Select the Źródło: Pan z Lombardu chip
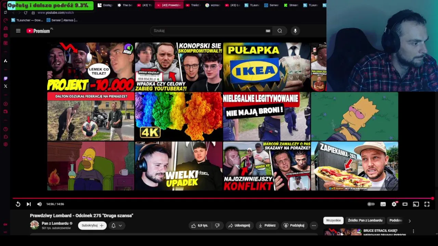This screenshot has height=246, width=438. click(365, 220)
